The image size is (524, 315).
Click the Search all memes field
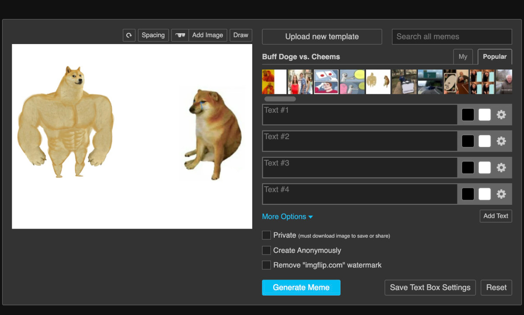(x=452, y=37)
